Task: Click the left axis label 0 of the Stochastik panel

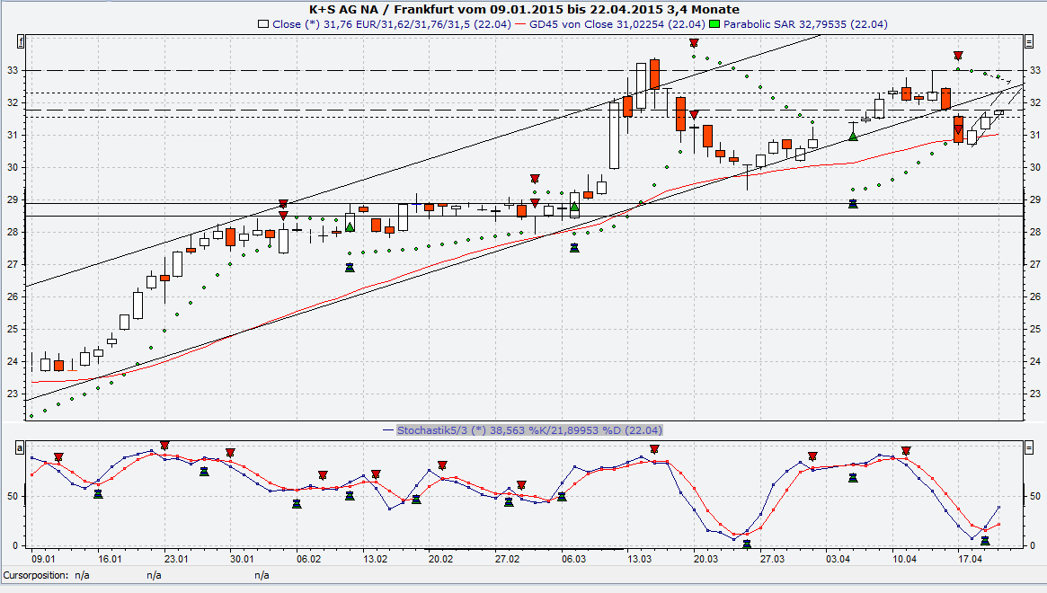Action: click(x=15, y=545)
